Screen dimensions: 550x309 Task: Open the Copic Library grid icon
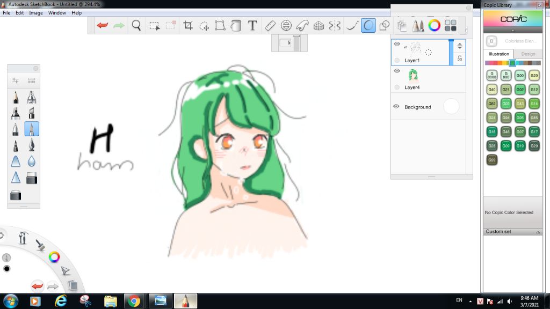pos(451,25)
